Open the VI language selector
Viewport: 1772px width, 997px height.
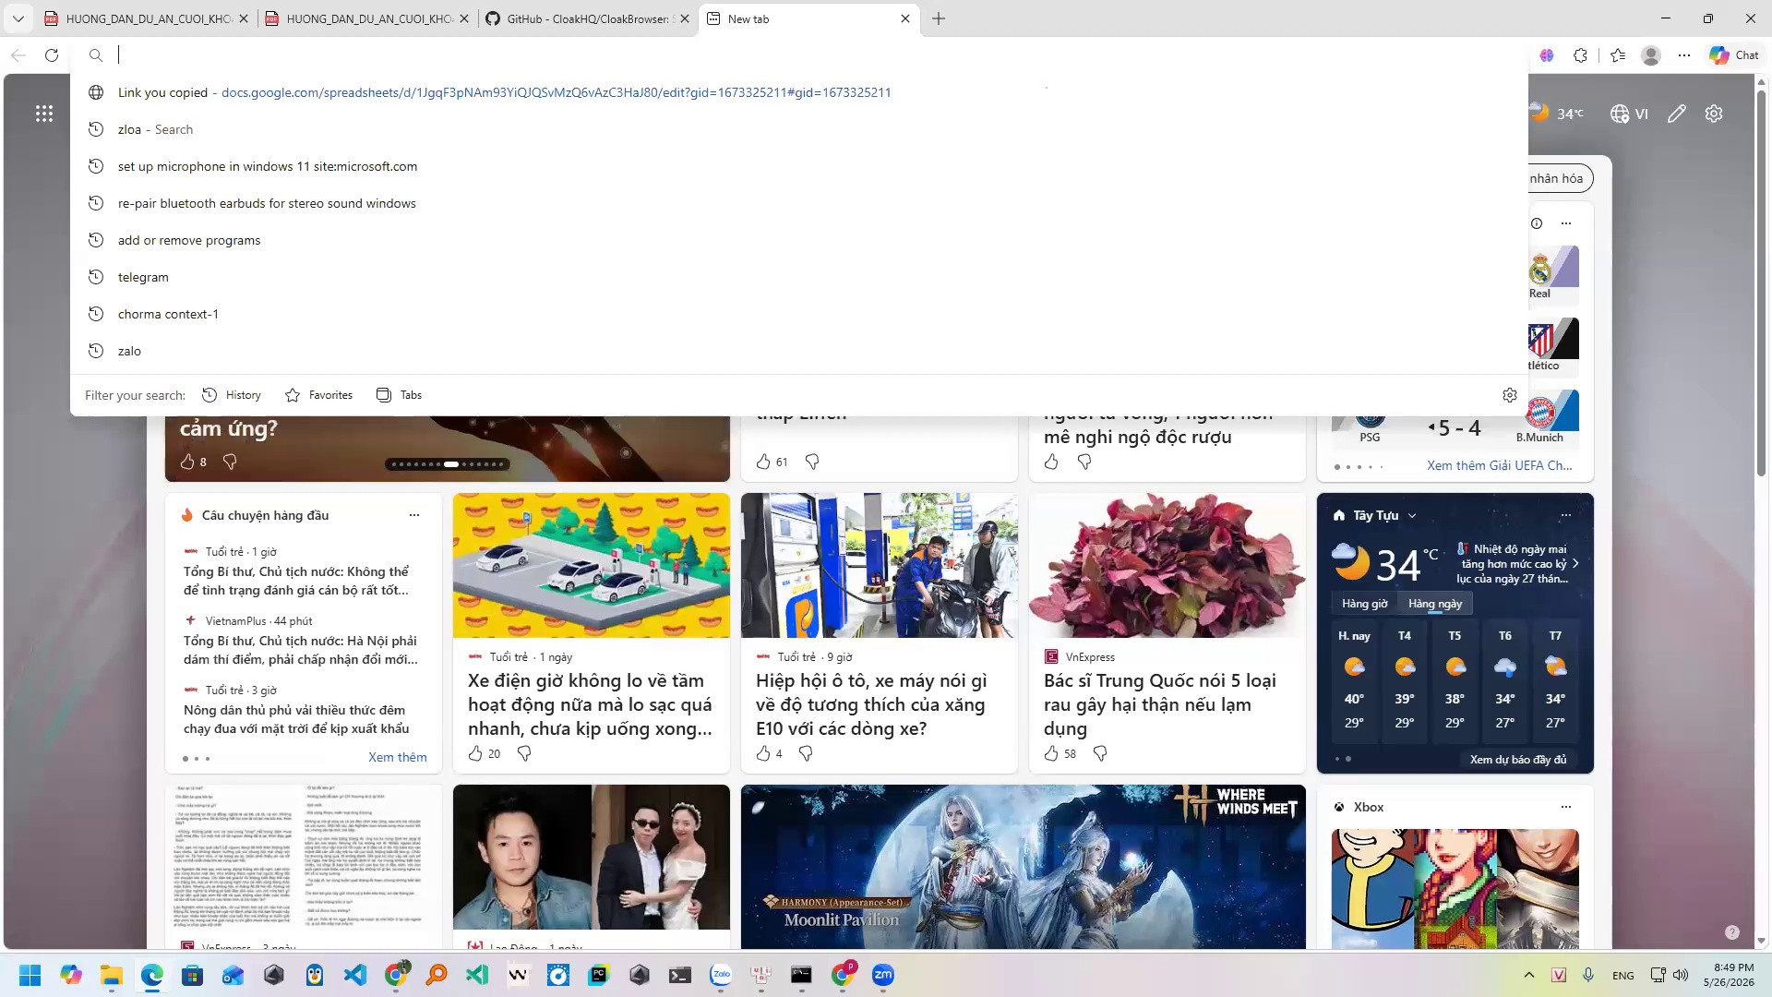pos(1630,114)
